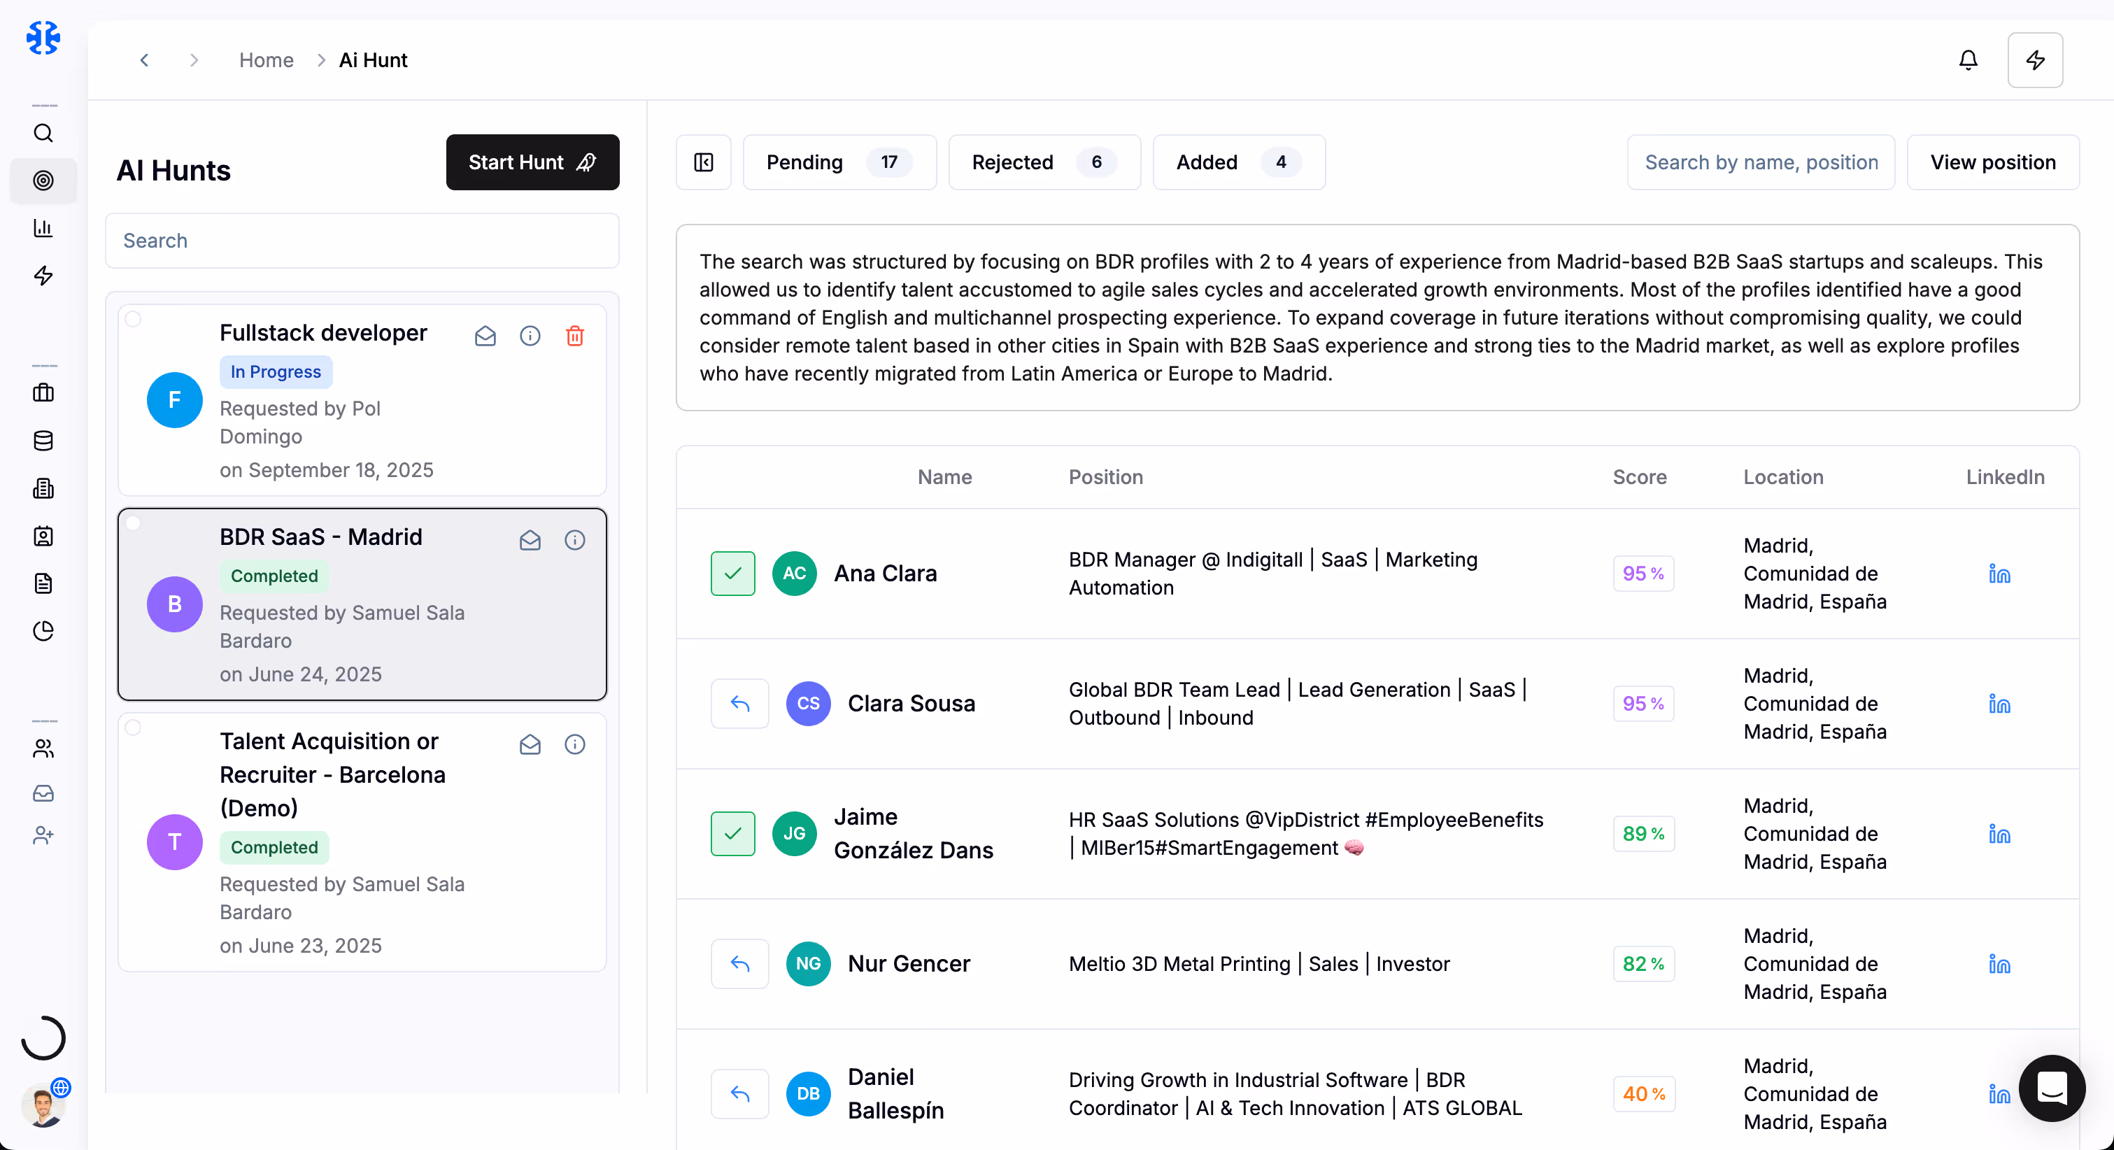
Task: Toggle the side panel collapse button
Action: pyautogui.click(x=703, y=162)
